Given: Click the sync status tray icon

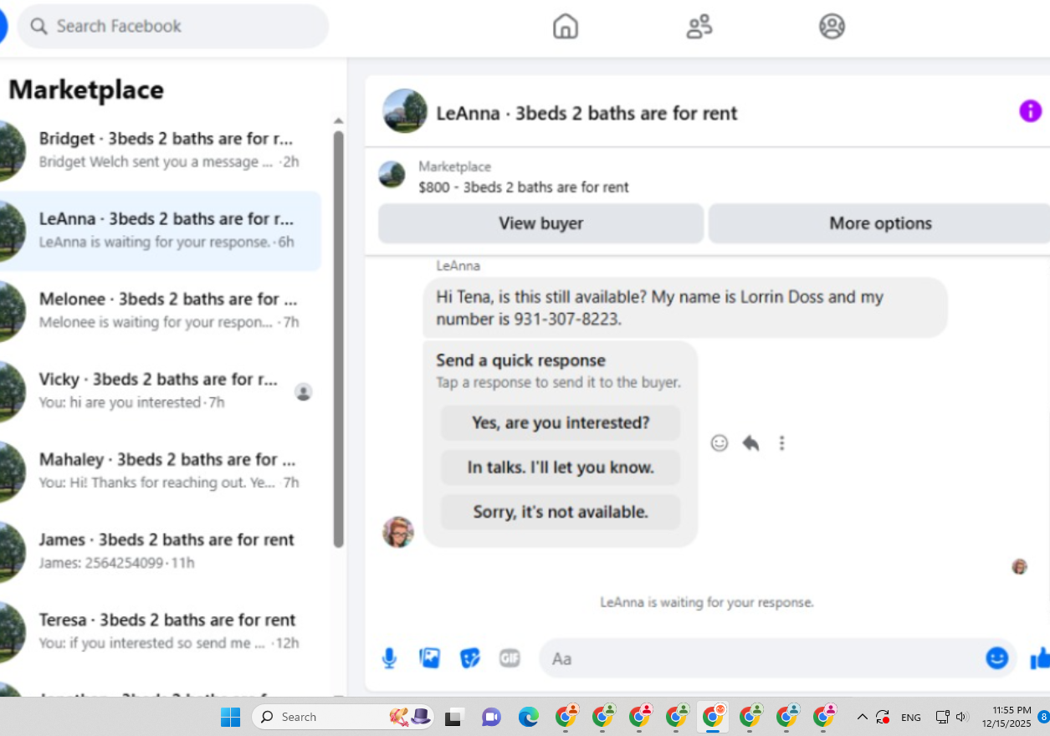Looking at the screenshot, I should [x=883, y=717].
